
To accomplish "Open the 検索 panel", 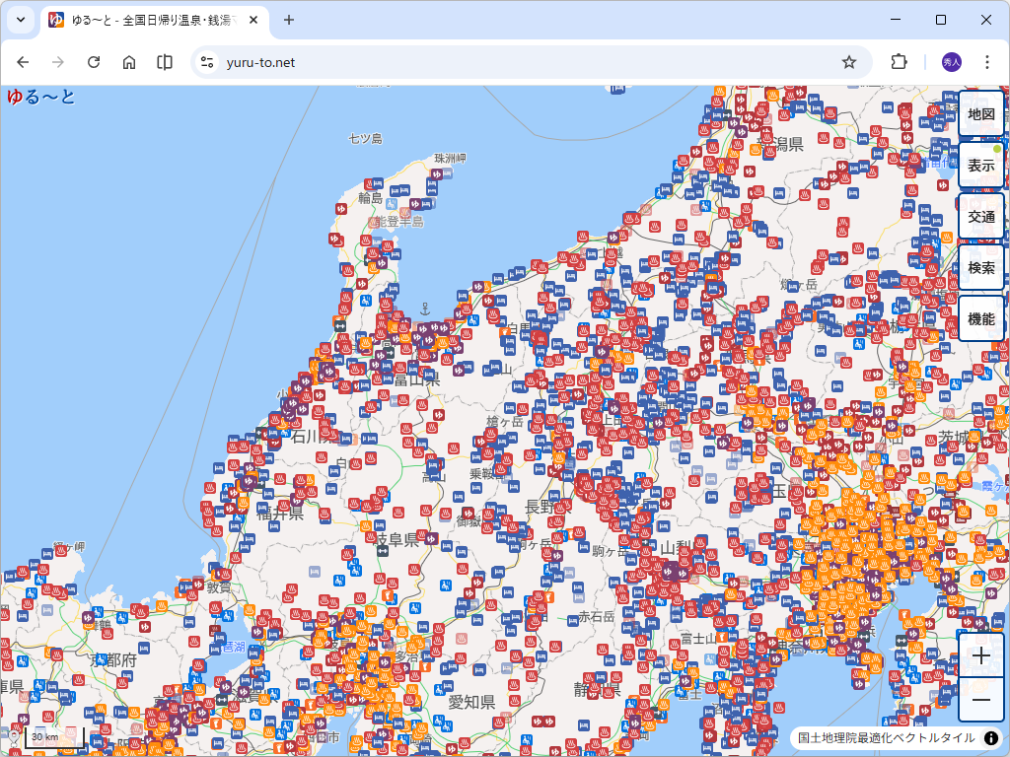I will click(981, 267).
